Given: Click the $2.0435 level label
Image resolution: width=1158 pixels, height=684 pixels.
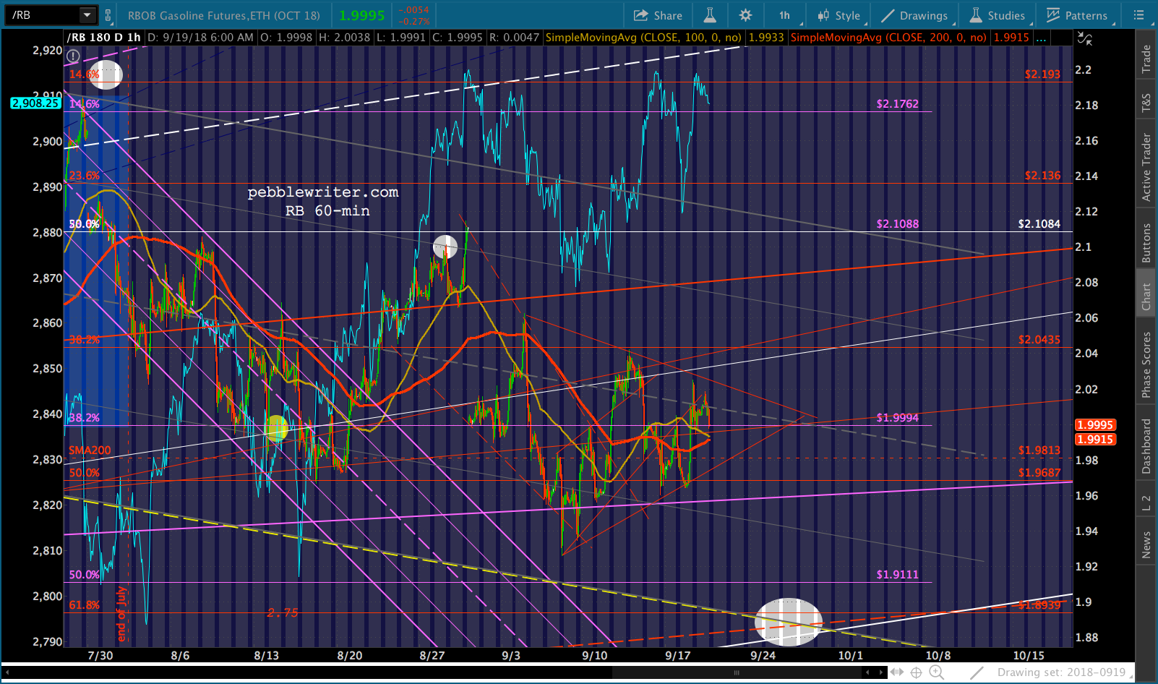Looking at the screenshot, I should (x=1039, y=340).
